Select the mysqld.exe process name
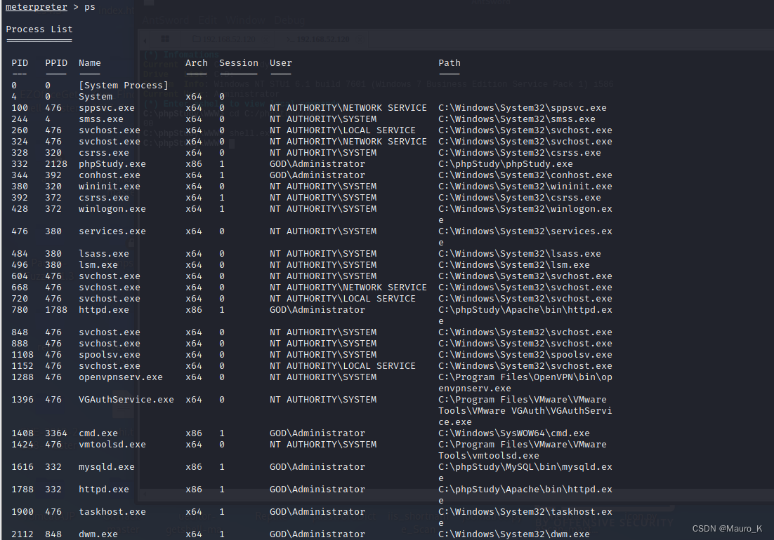Image resolution: width=774 pixels, height=540 pixels. (x=107, y=467)
